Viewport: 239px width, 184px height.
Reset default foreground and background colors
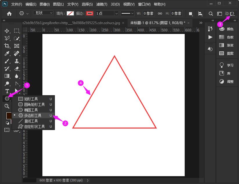coord(7,123)
